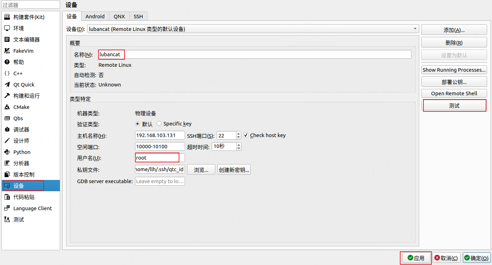Switch to the SSH tab

138,16
